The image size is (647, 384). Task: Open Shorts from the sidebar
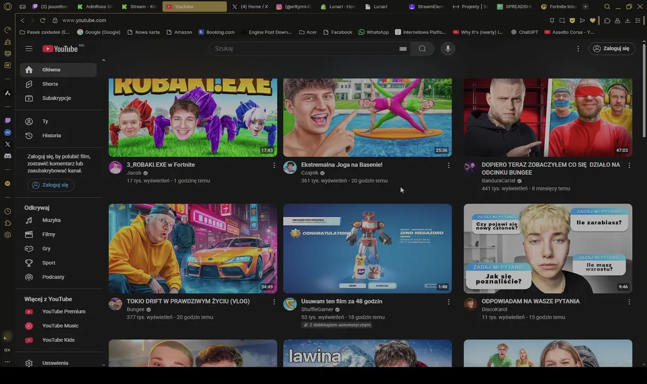pos(59,84)
